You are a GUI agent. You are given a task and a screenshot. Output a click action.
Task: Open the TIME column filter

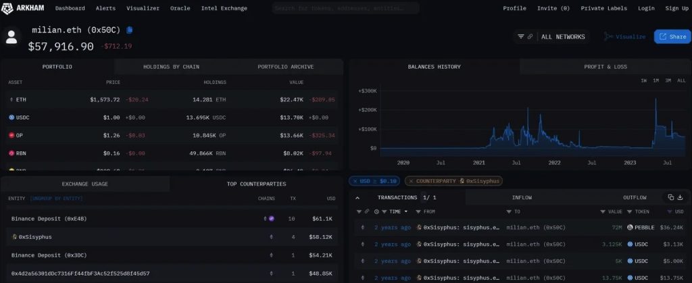[385, 211]
